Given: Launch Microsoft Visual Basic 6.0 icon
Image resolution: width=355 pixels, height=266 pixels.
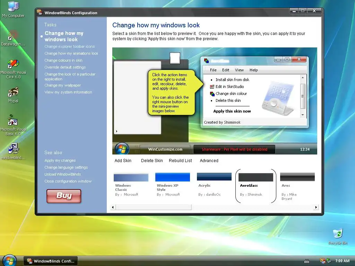Looking at the screenshot, I should click(13, 125).
